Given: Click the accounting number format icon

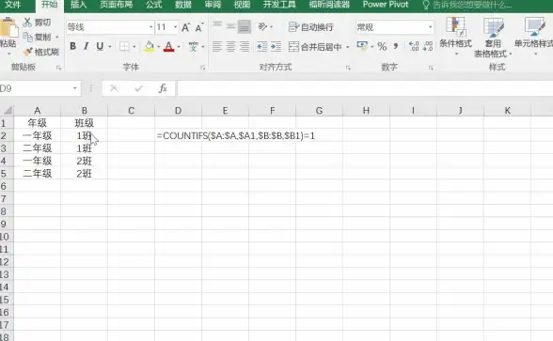Looking at the screenshot, I should click(x=362, y=46).
